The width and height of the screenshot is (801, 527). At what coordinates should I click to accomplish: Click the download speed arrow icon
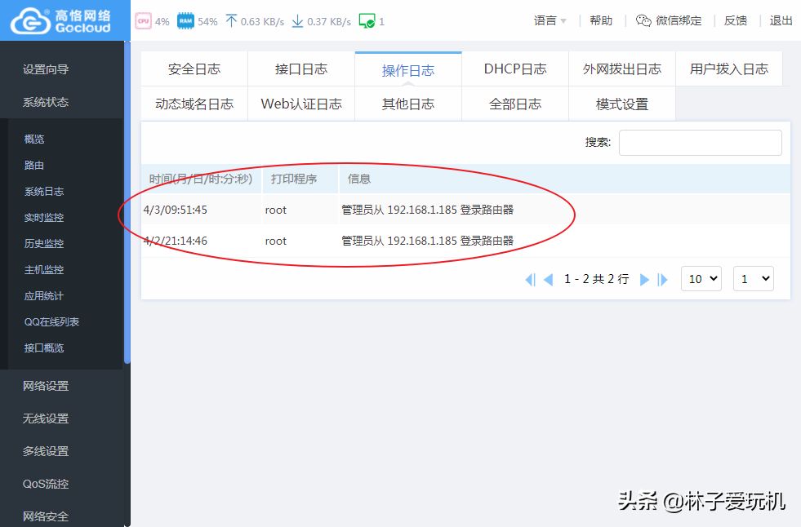point(297,21)
